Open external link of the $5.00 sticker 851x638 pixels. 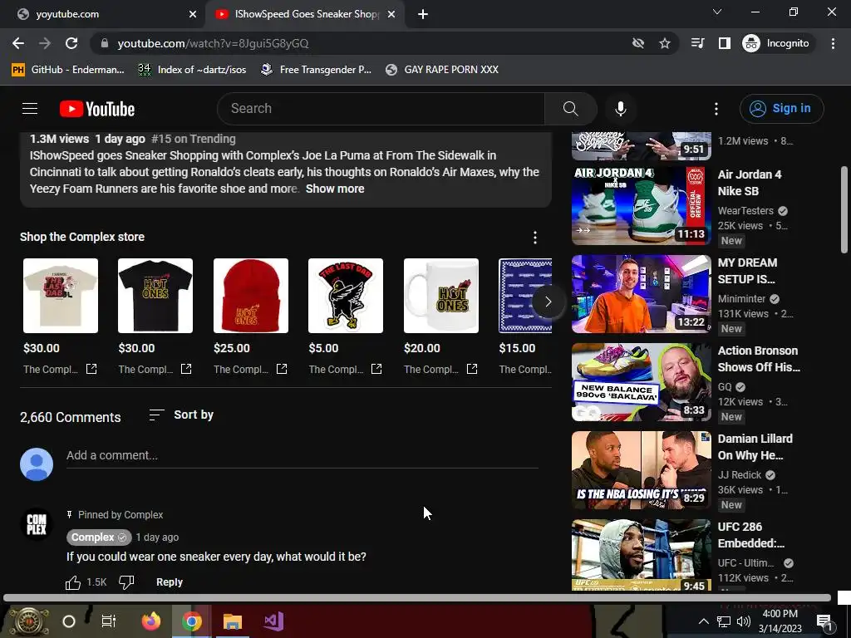376,369
